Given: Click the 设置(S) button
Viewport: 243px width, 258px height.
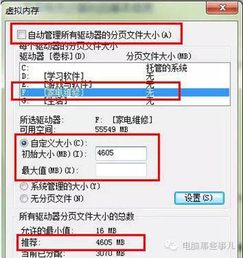Looking at the screenshot, I should point(199,198).
